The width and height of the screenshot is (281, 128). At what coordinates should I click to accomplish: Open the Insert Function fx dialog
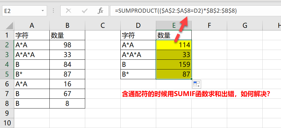pyautogui.click(x=100, y=11)
